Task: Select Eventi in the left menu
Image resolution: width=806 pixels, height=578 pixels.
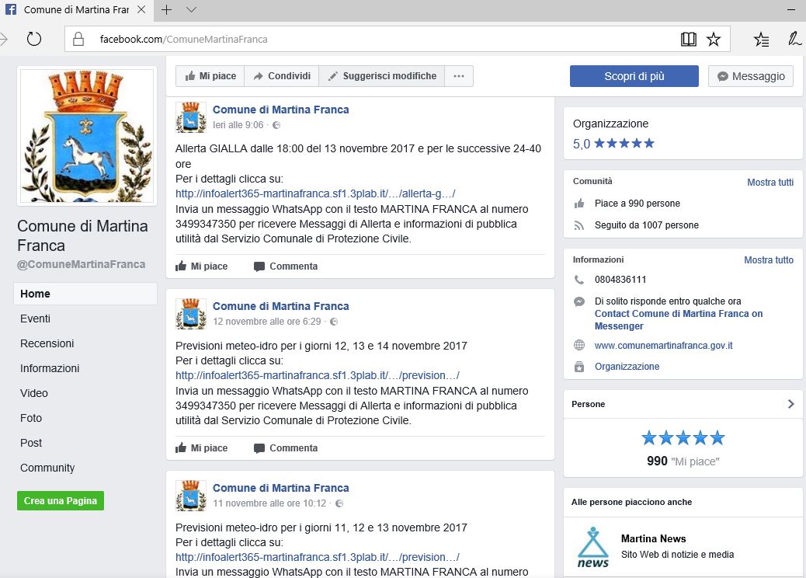Action: coord(36,319)
